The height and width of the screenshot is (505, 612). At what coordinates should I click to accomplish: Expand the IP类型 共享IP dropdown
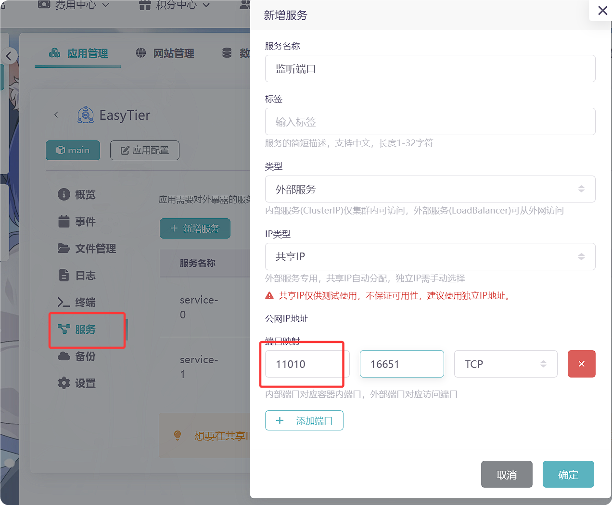(430, 256)
